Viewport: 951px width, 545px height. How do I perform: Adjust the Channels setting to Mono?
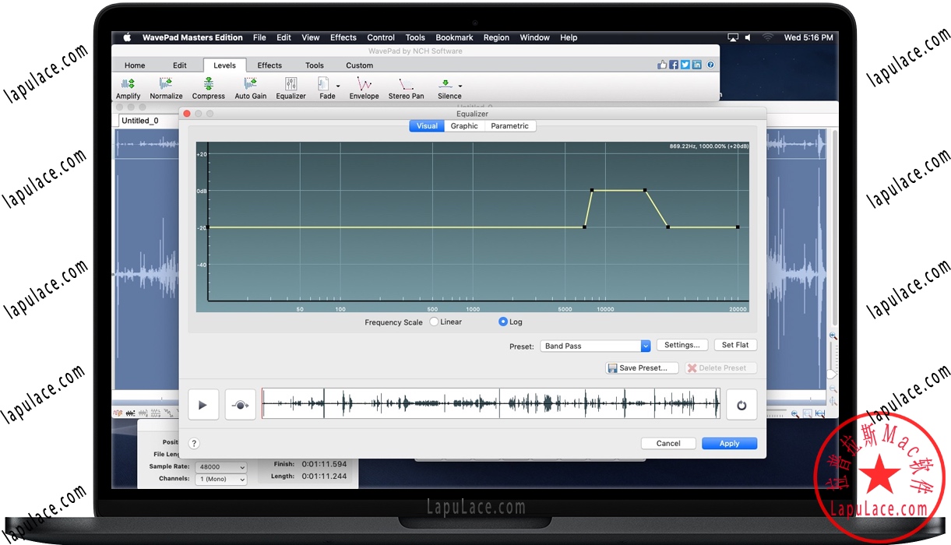tap(220, 479)
